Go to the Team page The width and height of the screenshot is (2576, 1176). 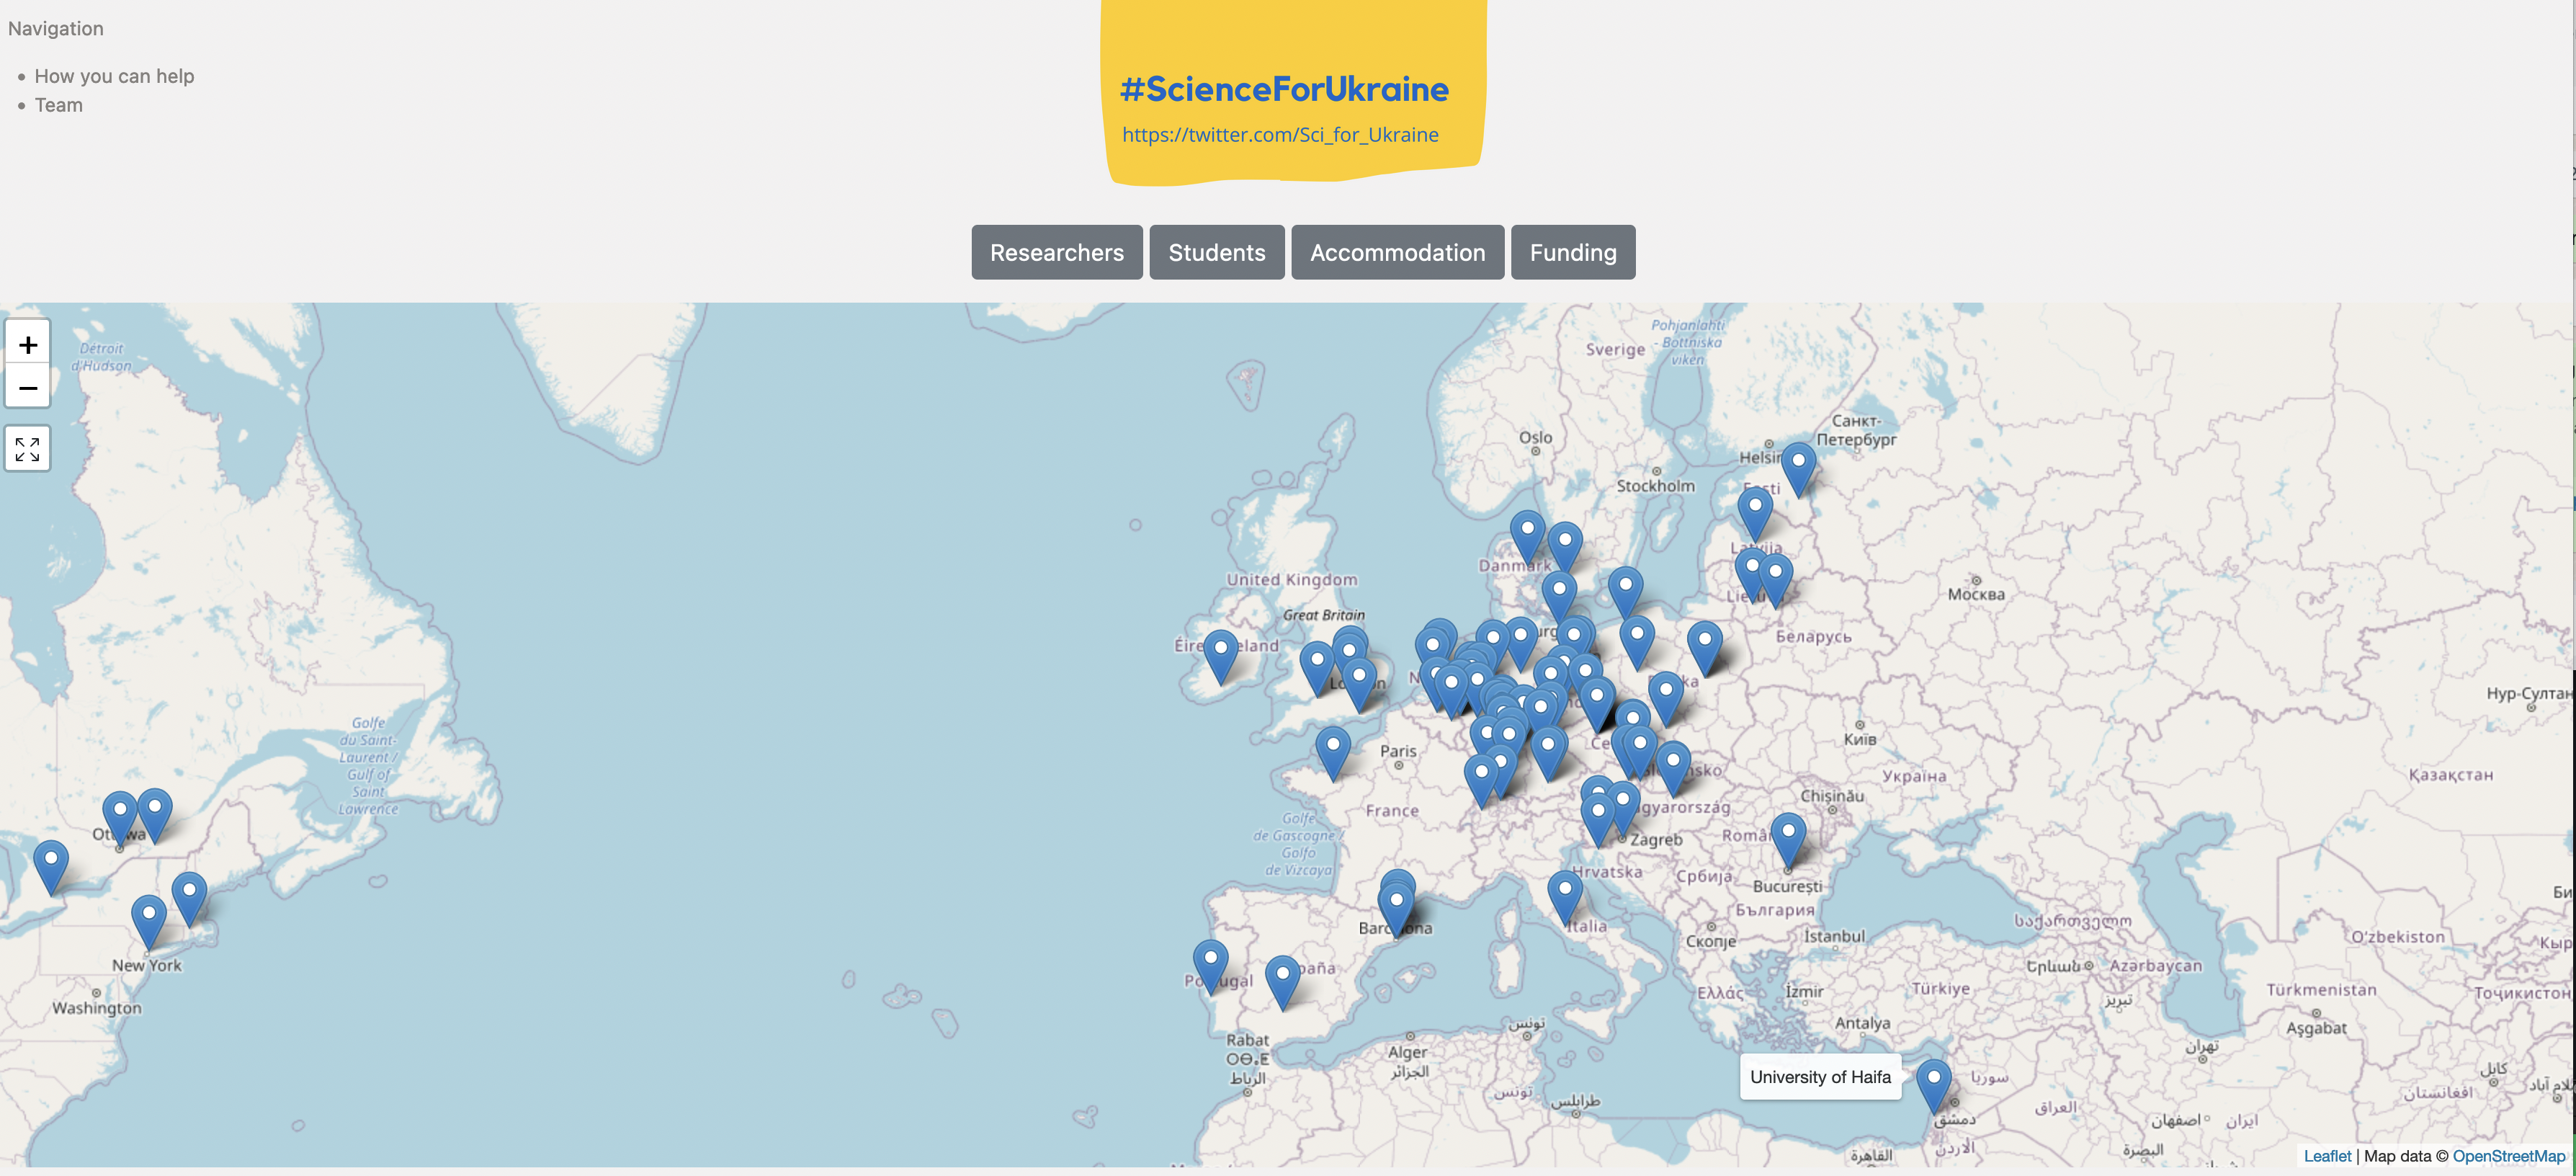[x=59, y=105]
